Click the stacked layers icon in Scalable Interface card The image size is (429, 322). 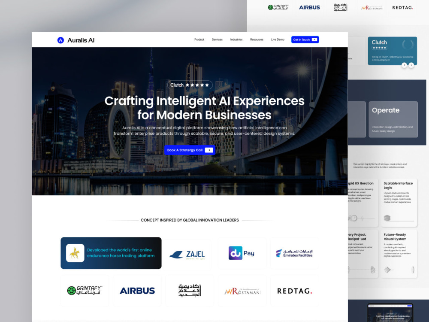click(x=387, y=218)
